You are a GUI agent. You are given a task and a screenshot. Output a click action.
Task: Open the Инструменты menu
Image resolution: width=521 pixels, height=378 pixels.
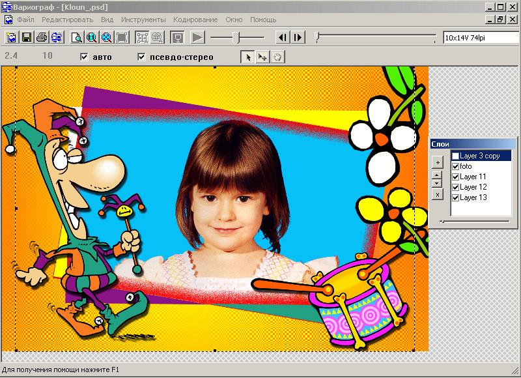tap(143, 20)
